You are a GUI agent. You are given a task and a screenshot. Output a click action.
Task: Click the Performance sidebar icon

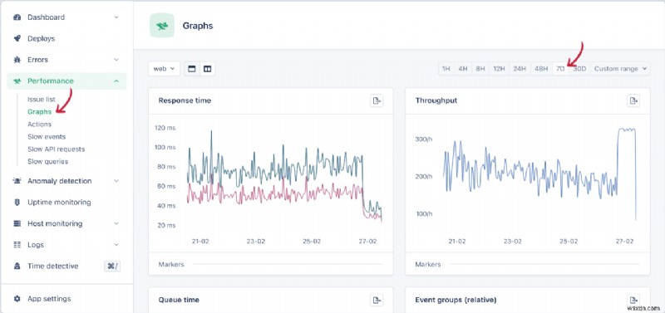tap(17, 81)
